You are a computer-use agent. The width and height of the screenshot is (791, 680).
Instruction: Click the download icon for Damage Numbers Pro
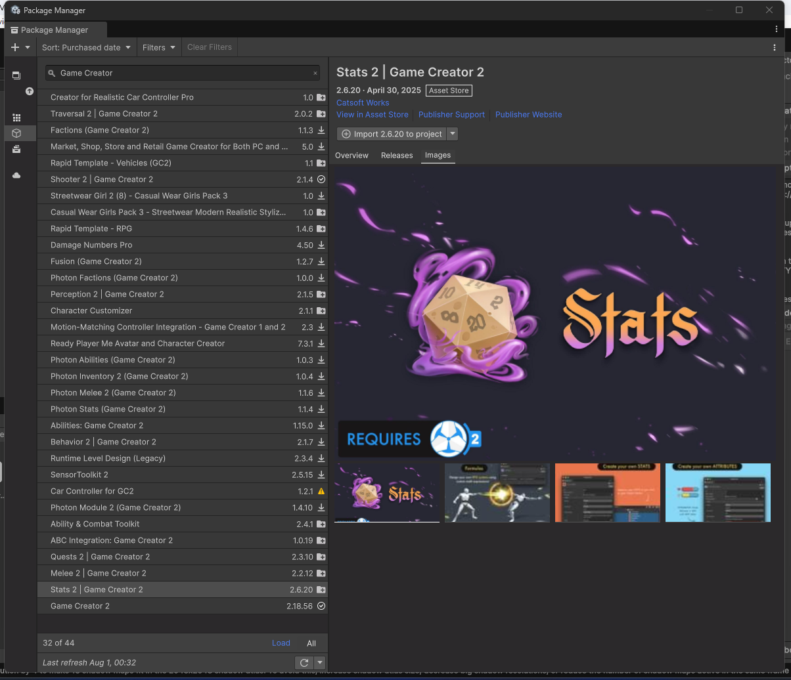click(321, 245)
